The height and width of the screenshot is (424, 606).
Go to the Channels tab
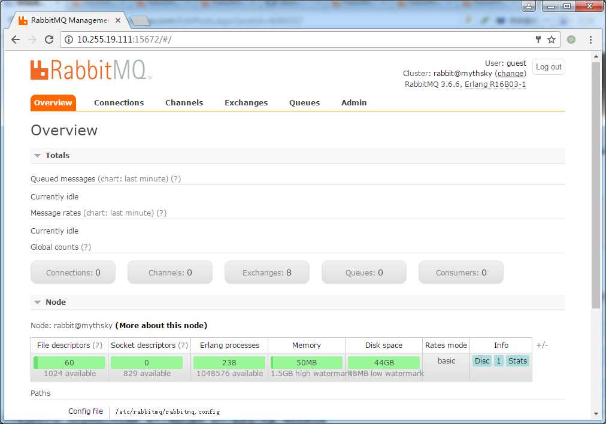pos(184,103)
